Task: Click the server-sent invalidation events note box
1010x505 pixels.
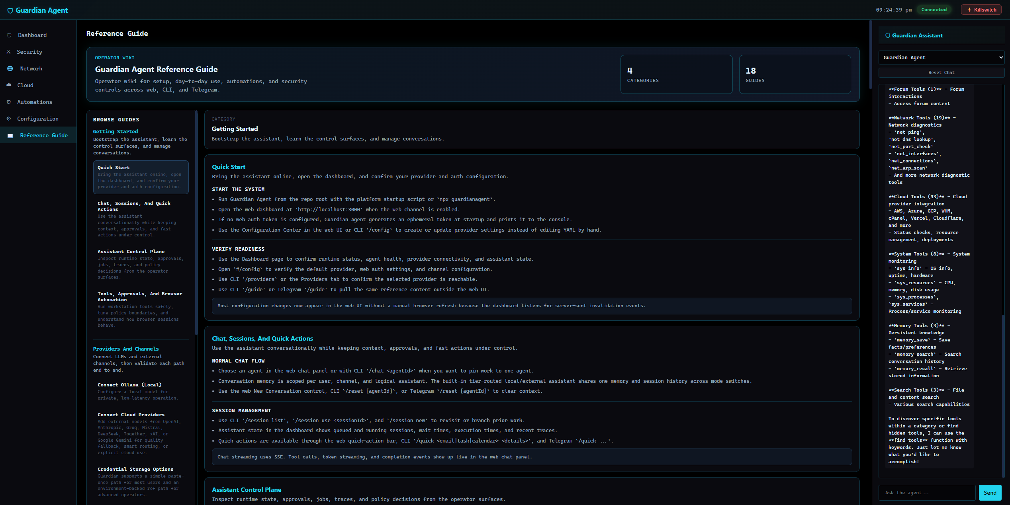Action: click(532, 306)
